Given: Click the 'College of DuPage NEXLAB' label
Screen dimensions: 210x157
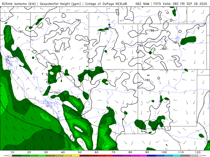Looking at the screenshot, I should tap(106, 4).
